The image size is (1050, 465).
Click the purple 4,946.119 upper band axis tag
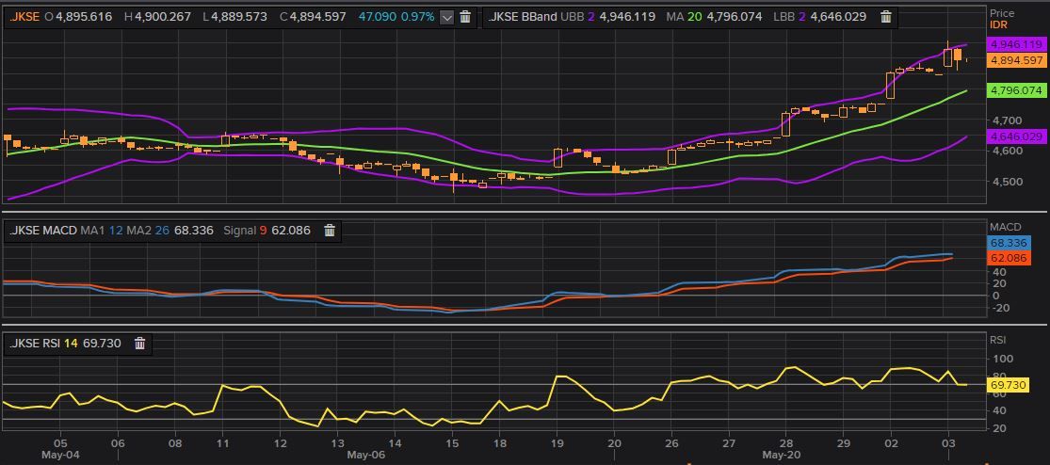click(1016, 44)
